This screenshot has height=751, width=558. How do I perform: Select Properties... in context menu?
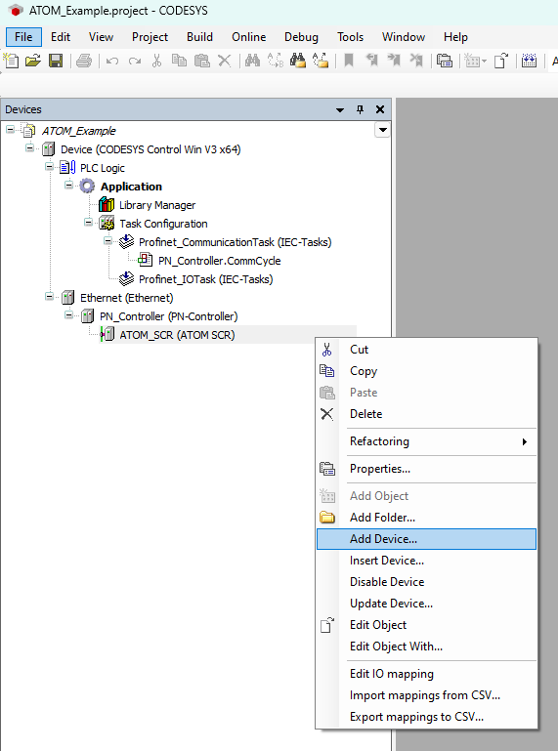[x=426, y=469]
